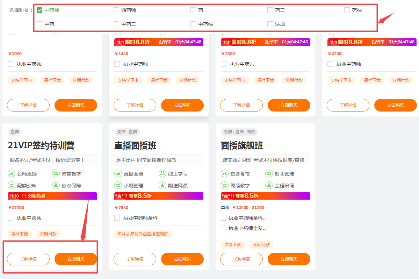419x279 pixels.
Task: Click the 协议保障 person icon
Action: coord(56,185)
